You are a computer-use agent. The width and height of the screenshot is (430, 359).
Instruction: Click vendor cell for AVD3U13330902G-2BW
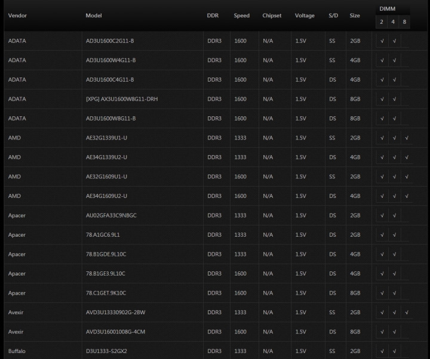[16, 312]
